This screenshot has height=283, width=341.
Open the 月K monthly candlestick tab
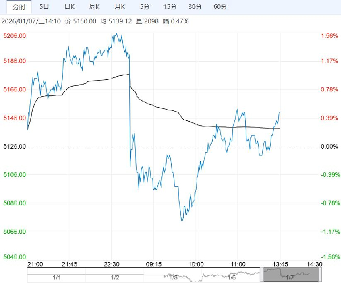coord(120,6)
